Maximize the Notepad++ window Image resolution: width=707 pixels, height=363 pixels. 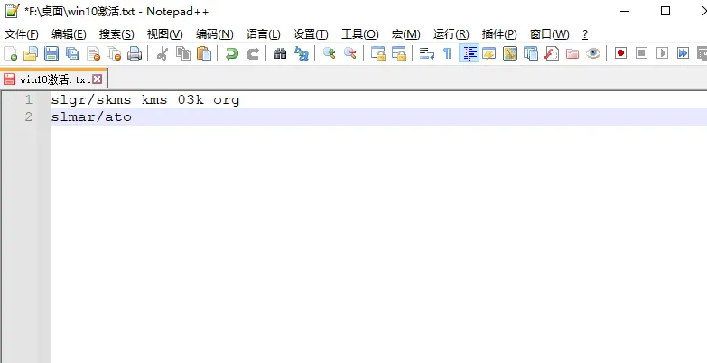pyautogui.click(x=665, y=11)
